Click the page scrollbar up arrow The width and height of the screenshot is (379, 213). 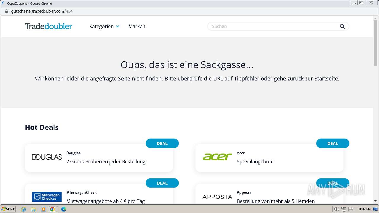point(376,19)
